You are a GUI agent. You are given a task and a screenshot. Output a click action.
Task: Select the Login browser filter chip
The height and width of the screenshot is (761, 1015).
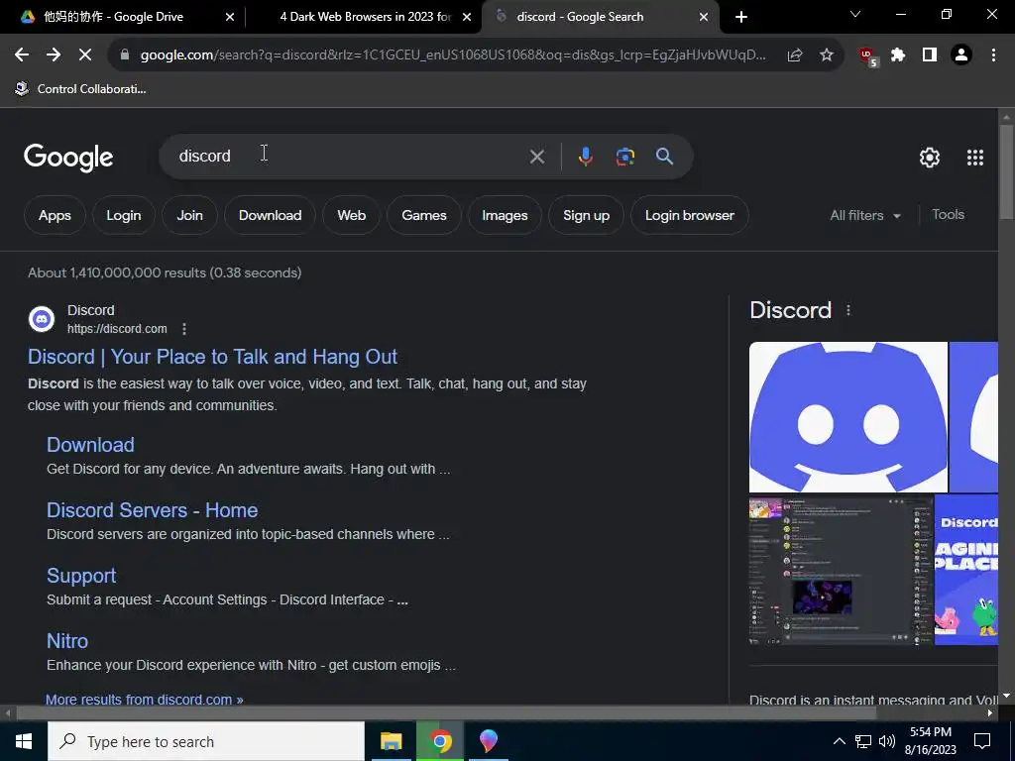[x=690, y=215]
